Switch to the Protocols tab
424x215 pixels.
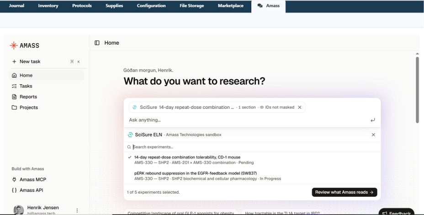(x=82, y=5)
